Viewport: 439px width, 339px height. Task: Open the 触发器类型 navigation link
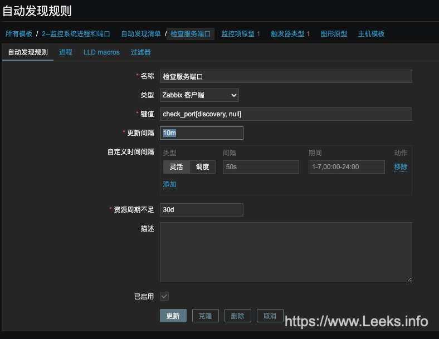(x=287, y=34)
